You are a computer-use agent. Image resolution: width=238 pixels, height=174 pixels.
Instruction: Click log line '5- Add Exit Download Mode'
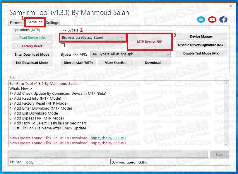pos(34,113)
